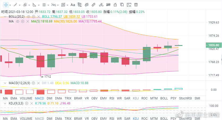Open dropdown arrow beside triangle shape tool

(39, 5)
